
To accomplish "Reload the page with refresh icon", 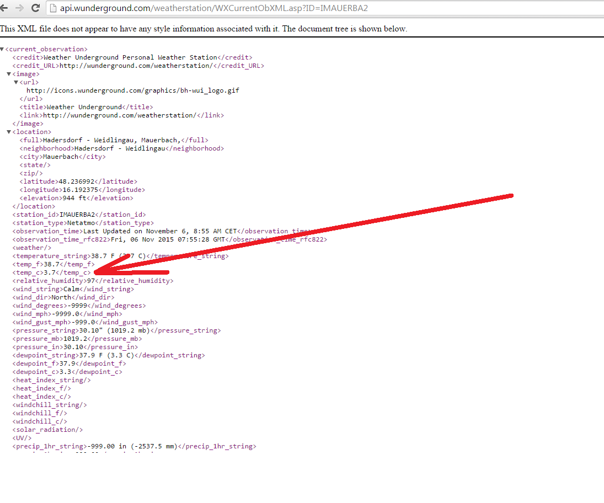I will [35, 8].
